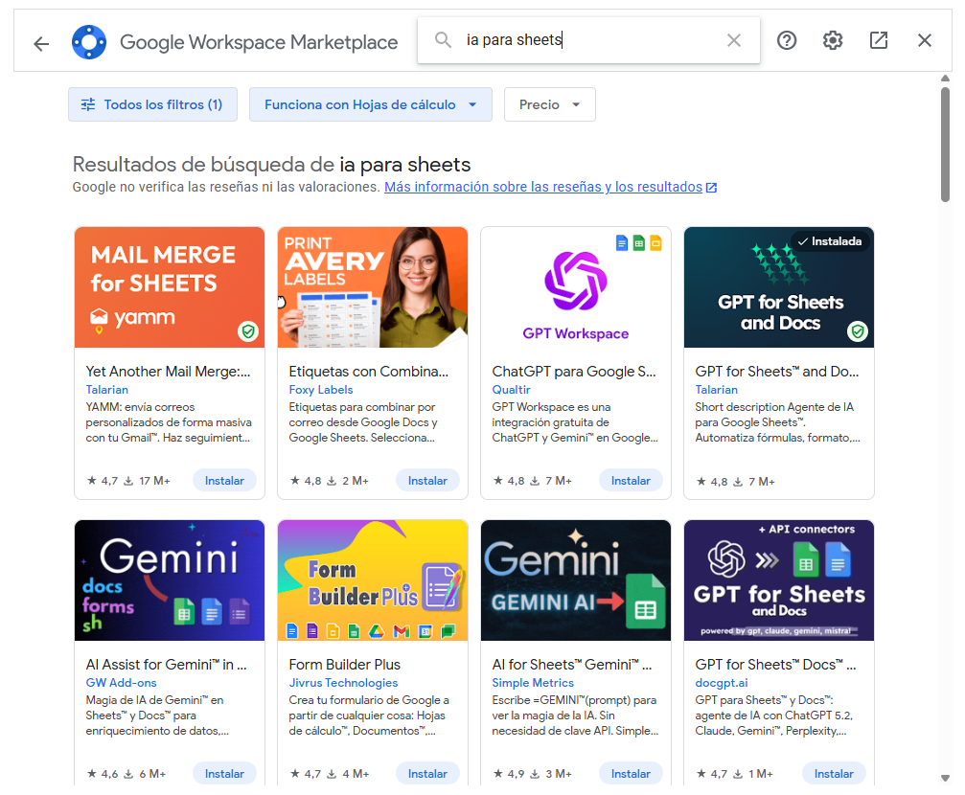This screenshot has height=795, width=965.
Task: Click inside the search field 'ia para sheets'
Action: [x=587, y=40]
